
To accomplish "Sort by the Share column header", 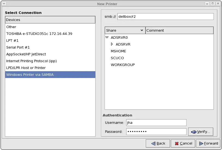I will click(x=125, y=30).
